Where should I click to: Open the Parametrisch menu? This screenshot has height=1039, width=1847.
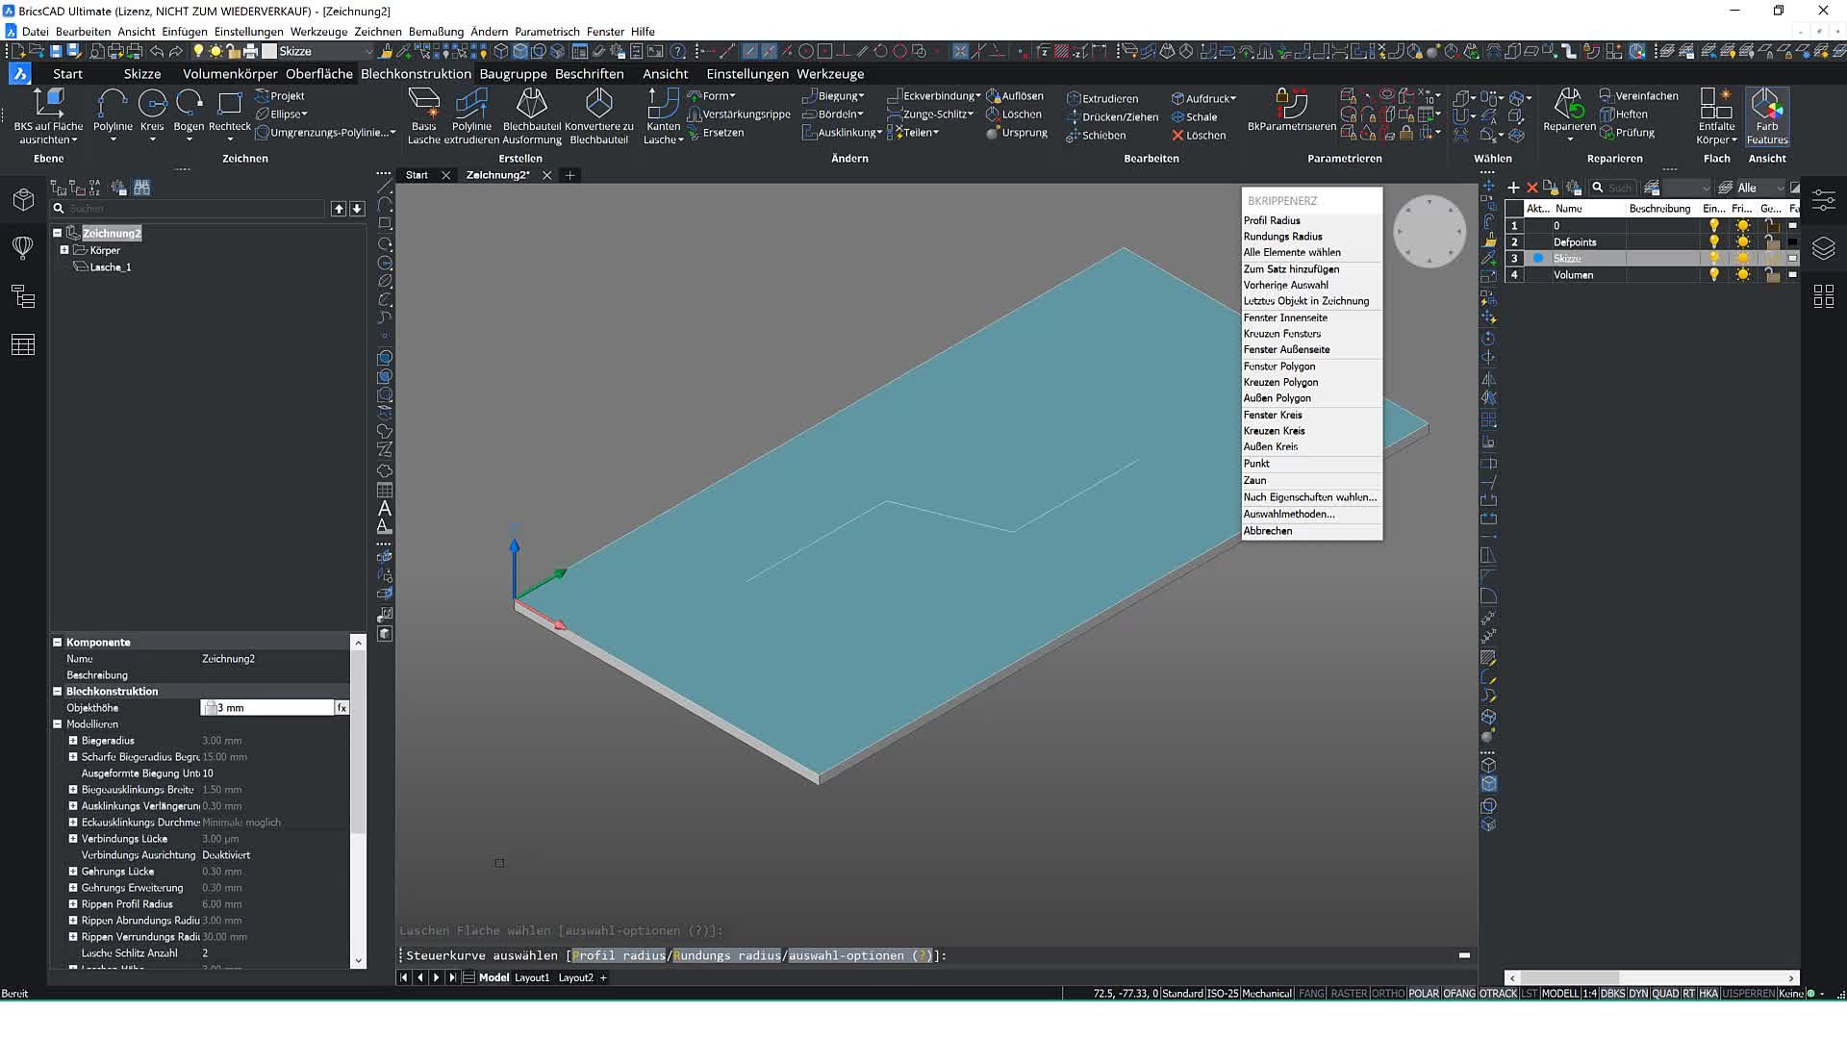pyautogui.click(x=546, y=32)
